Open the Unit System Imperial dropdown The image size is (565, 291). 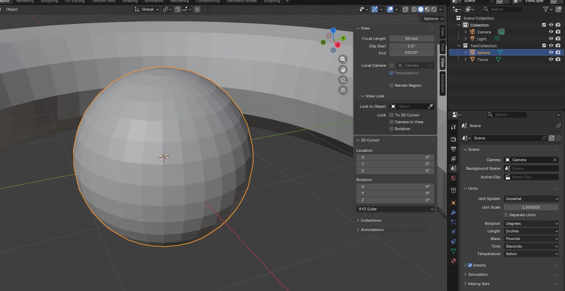[x=531, y=199]
